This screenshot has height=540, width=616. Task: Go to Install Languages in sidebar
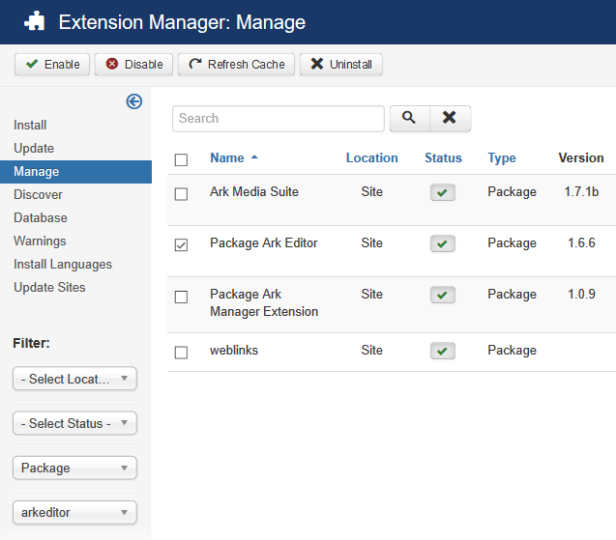point(63,264)
